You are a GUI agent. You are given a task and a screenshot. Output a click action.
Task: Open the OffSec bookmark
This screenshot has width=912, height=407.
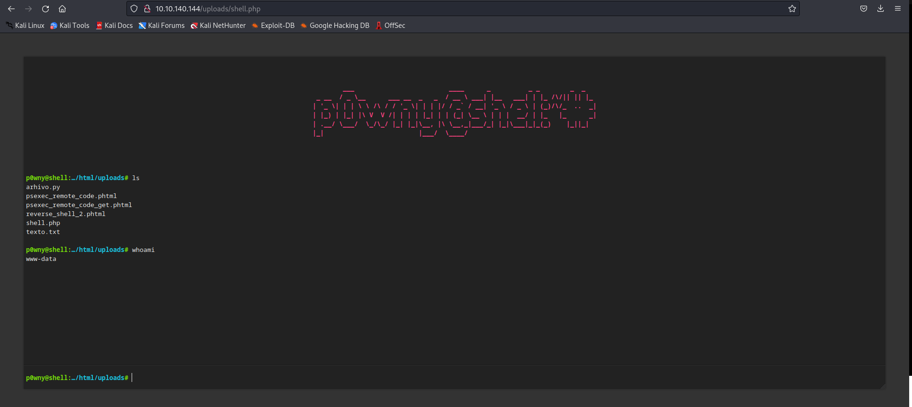pyautogui.click(x=391, y=26)
